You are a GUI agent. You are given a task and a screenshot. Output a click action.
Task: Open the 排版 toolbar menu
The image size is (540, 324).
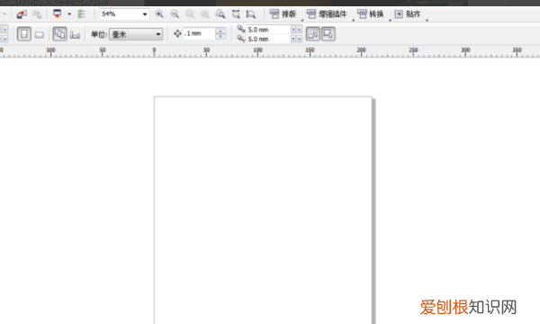pos(283,14)
